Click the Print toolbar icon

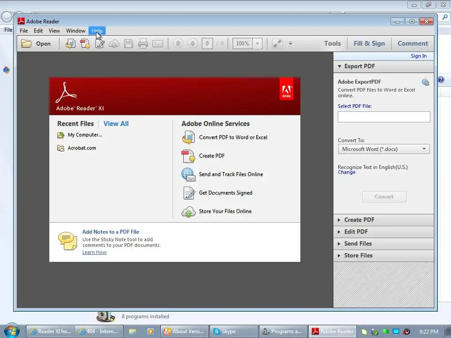point(143,44)
